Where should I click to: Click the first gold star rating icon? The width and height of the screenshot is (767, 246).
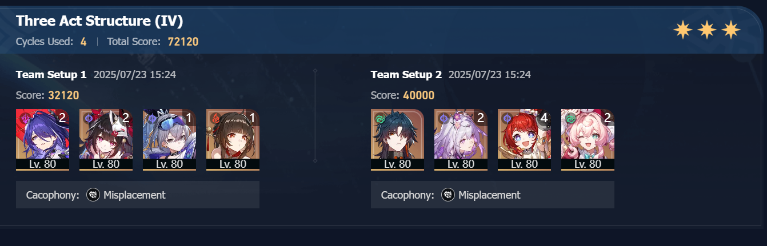(682, 30)
